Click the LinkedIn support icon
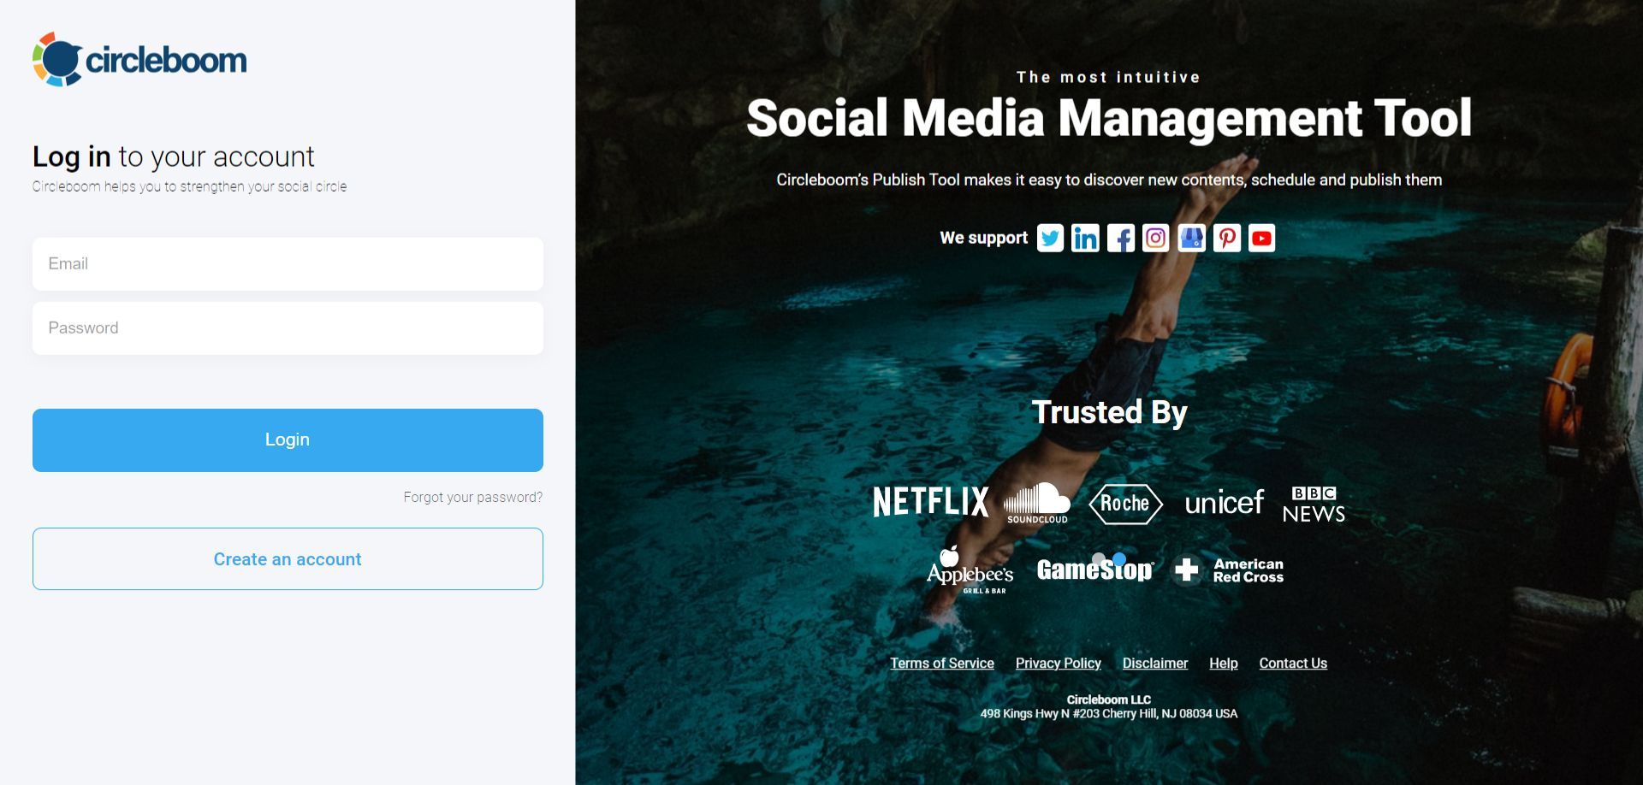 pyautogui.click(x=1085, y=238)
